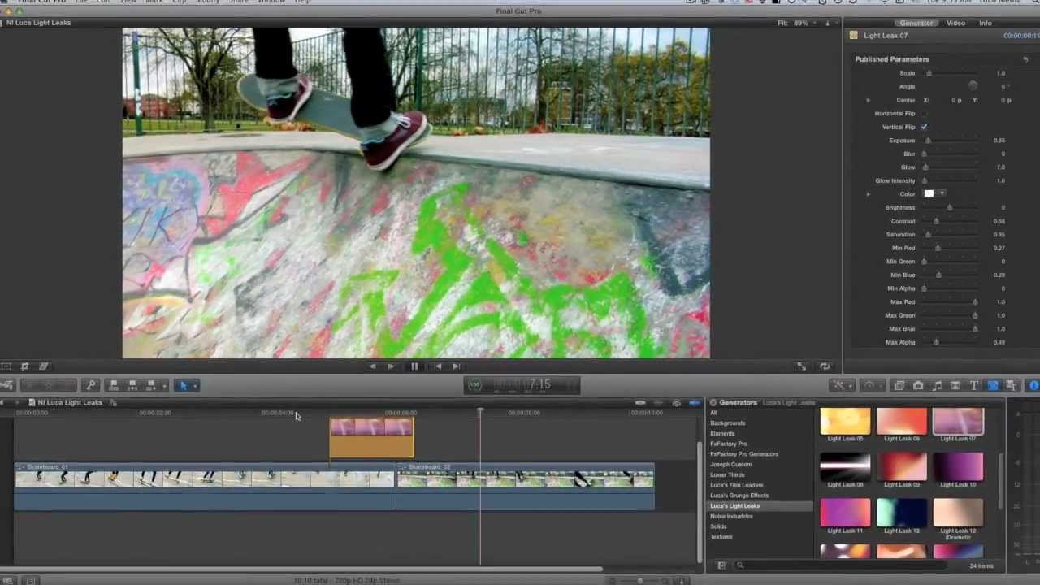The width and height of the screenshot is (1040, 585).
Task: Toggle loop playback icon
Action: [x=825, y=366]
